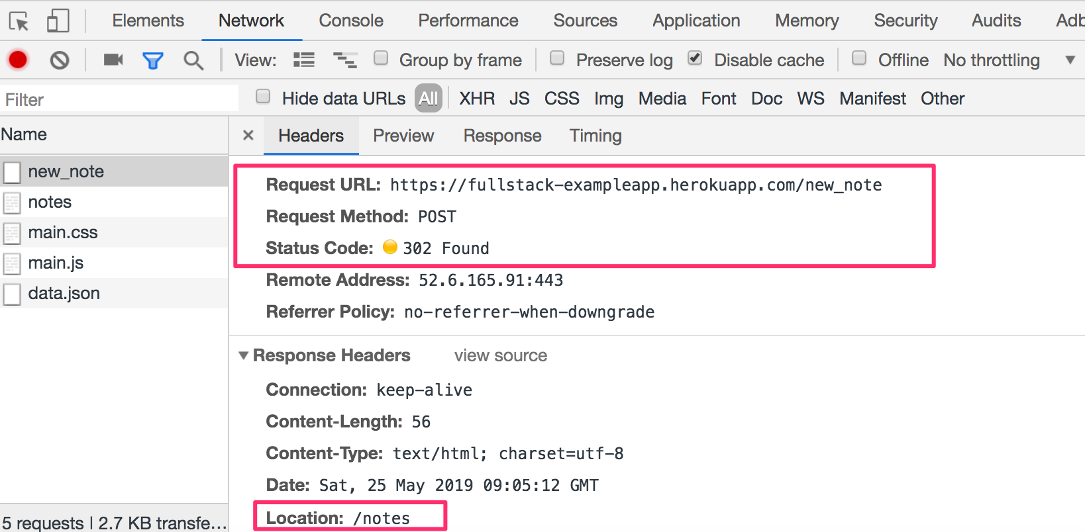Screen dimensions: 1085x532
Task: Click the view source link
Action: (x=501, y=356)
